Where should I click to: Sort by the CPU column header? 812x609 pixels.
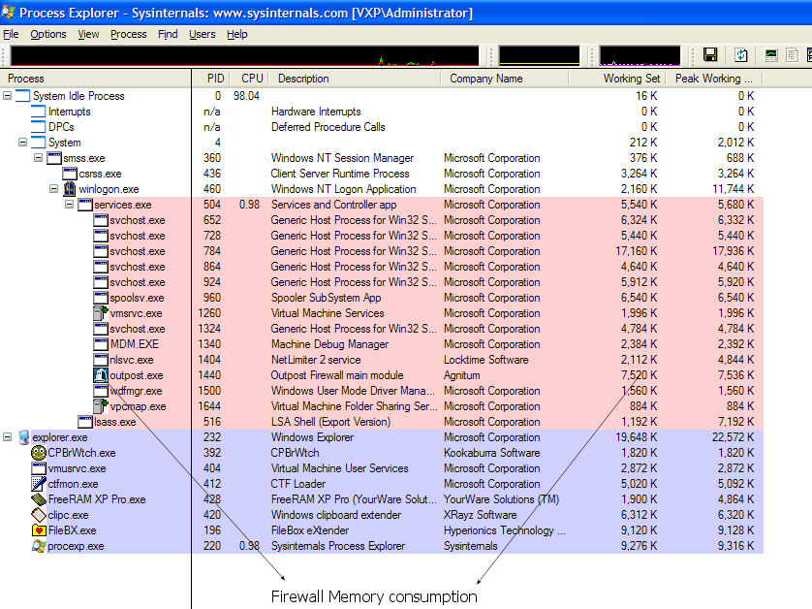tap(252, 79)
